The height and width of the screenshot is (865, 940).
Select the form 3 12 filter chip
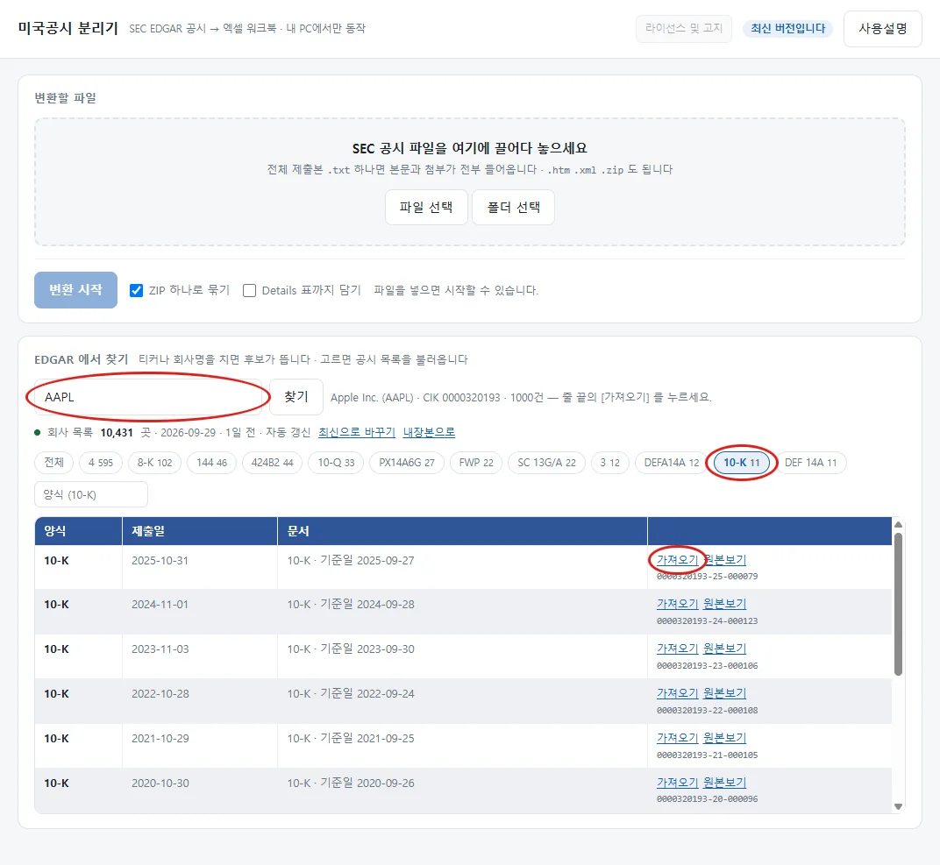[x=609, y=463]
